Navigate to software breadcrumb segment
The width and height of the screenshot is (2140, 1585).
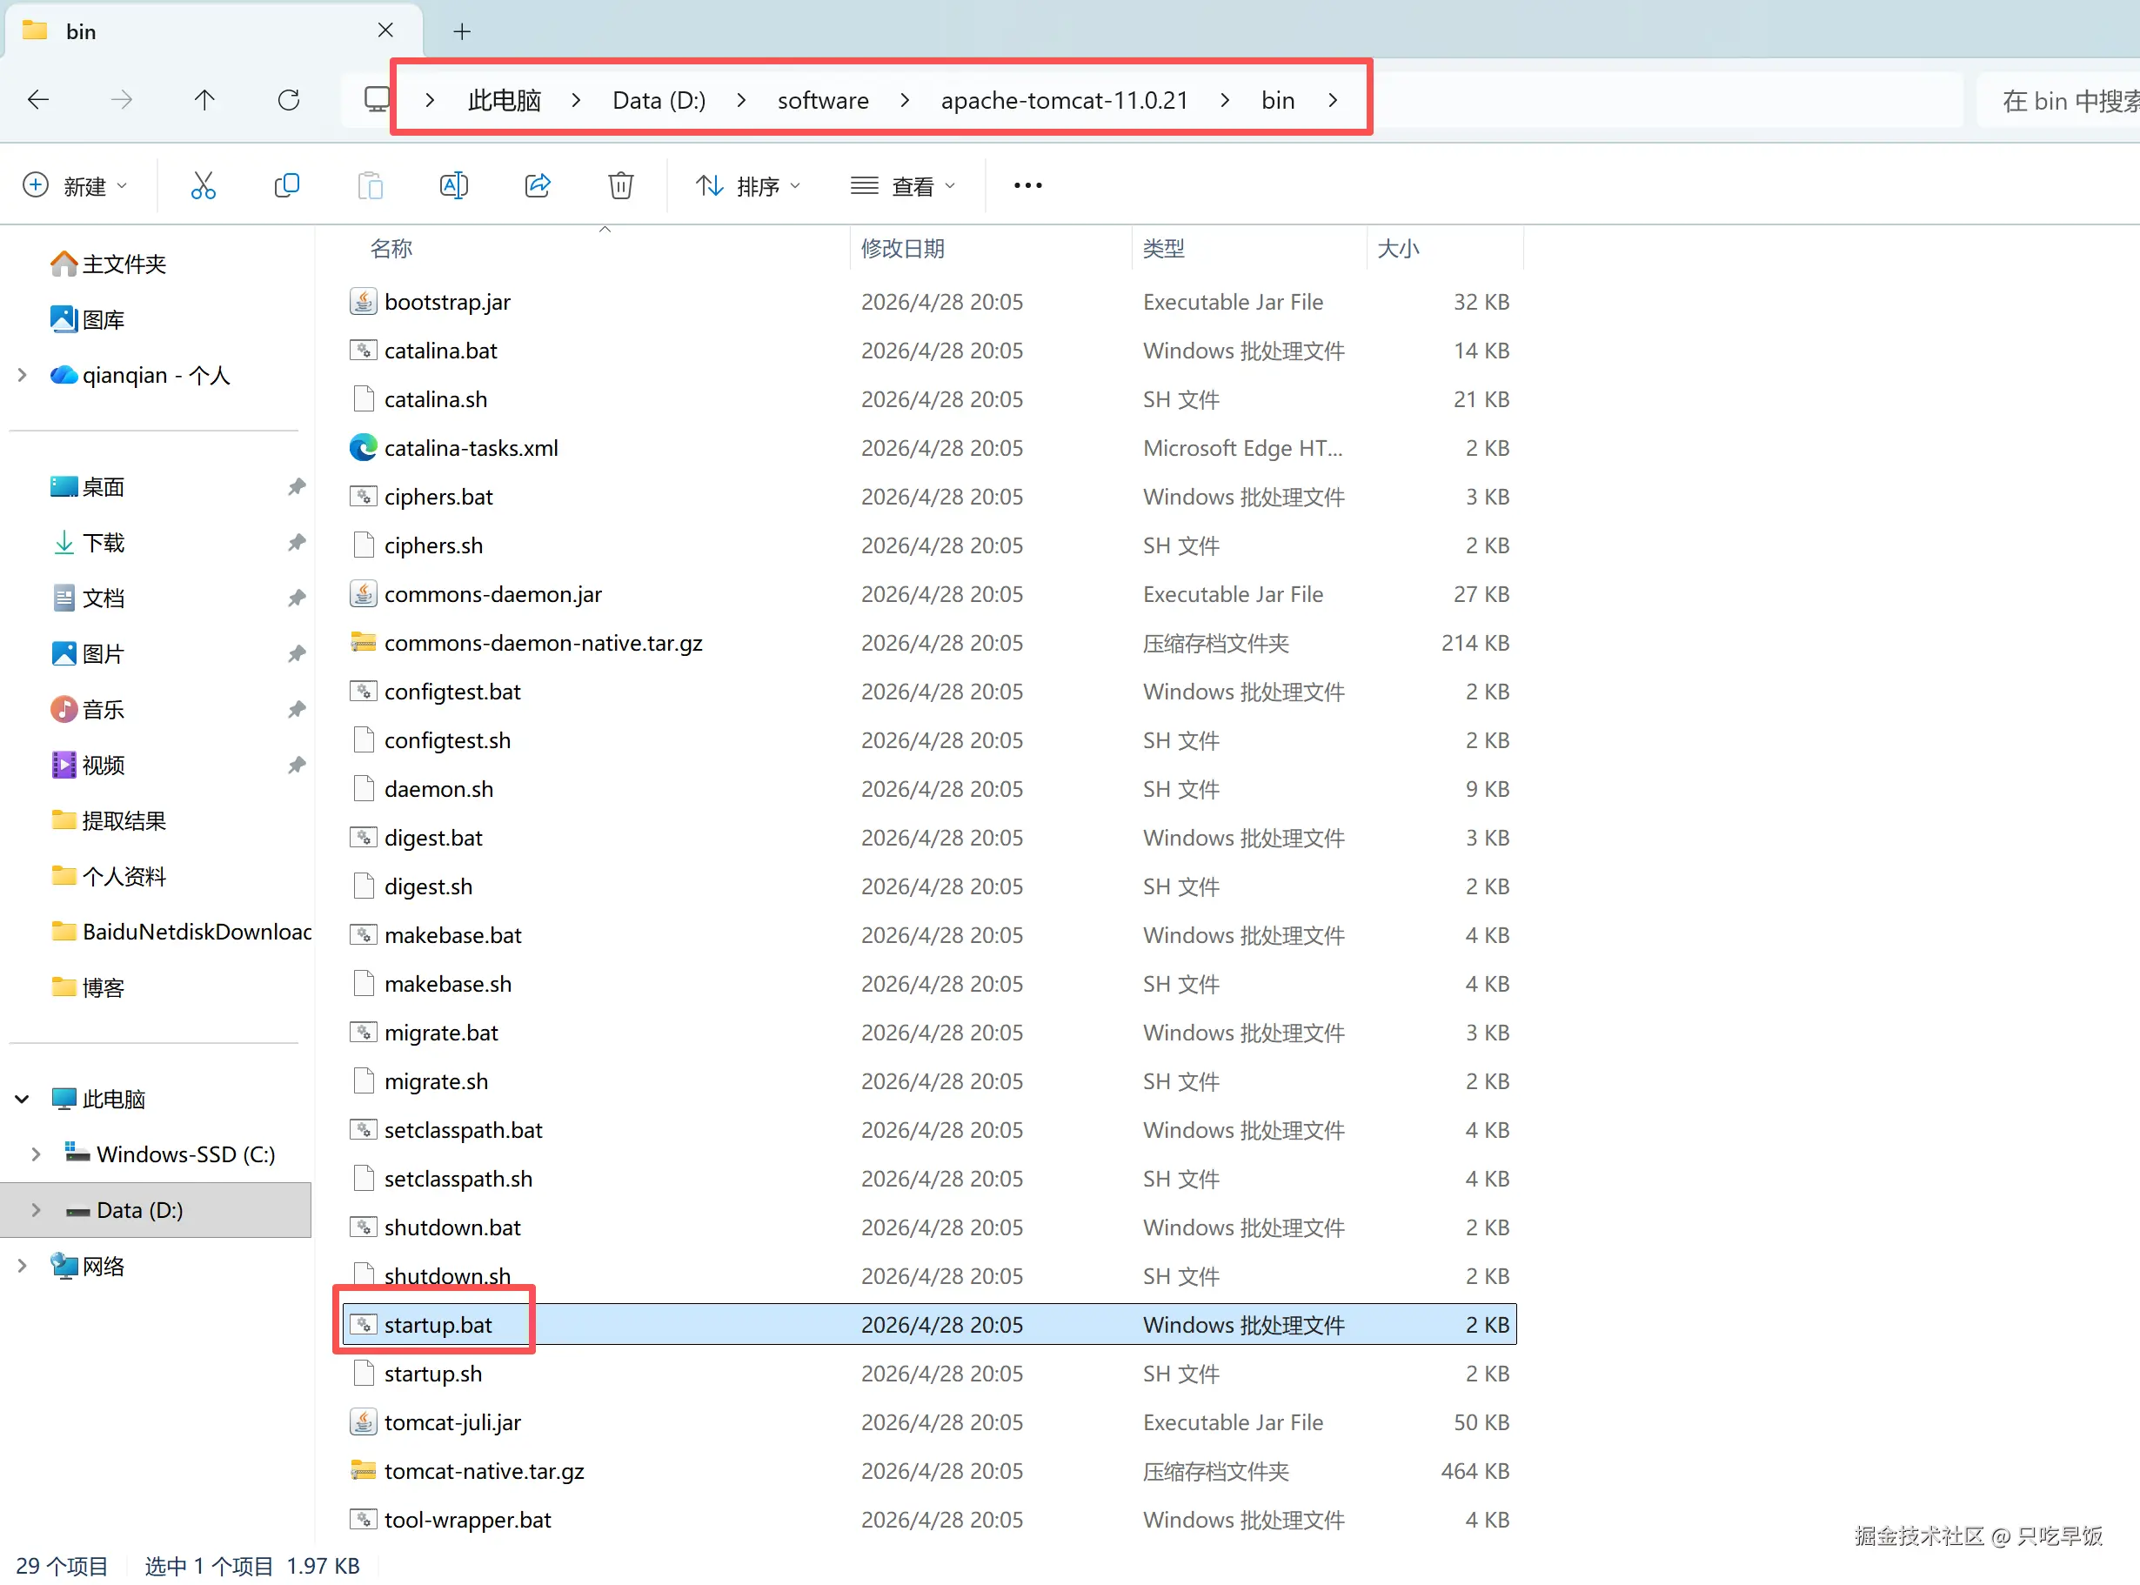pos(823,100)
